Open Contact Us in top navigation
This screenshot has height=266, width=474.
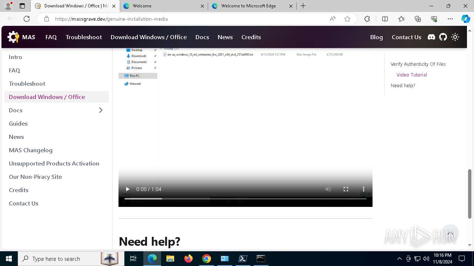point(406,37)
